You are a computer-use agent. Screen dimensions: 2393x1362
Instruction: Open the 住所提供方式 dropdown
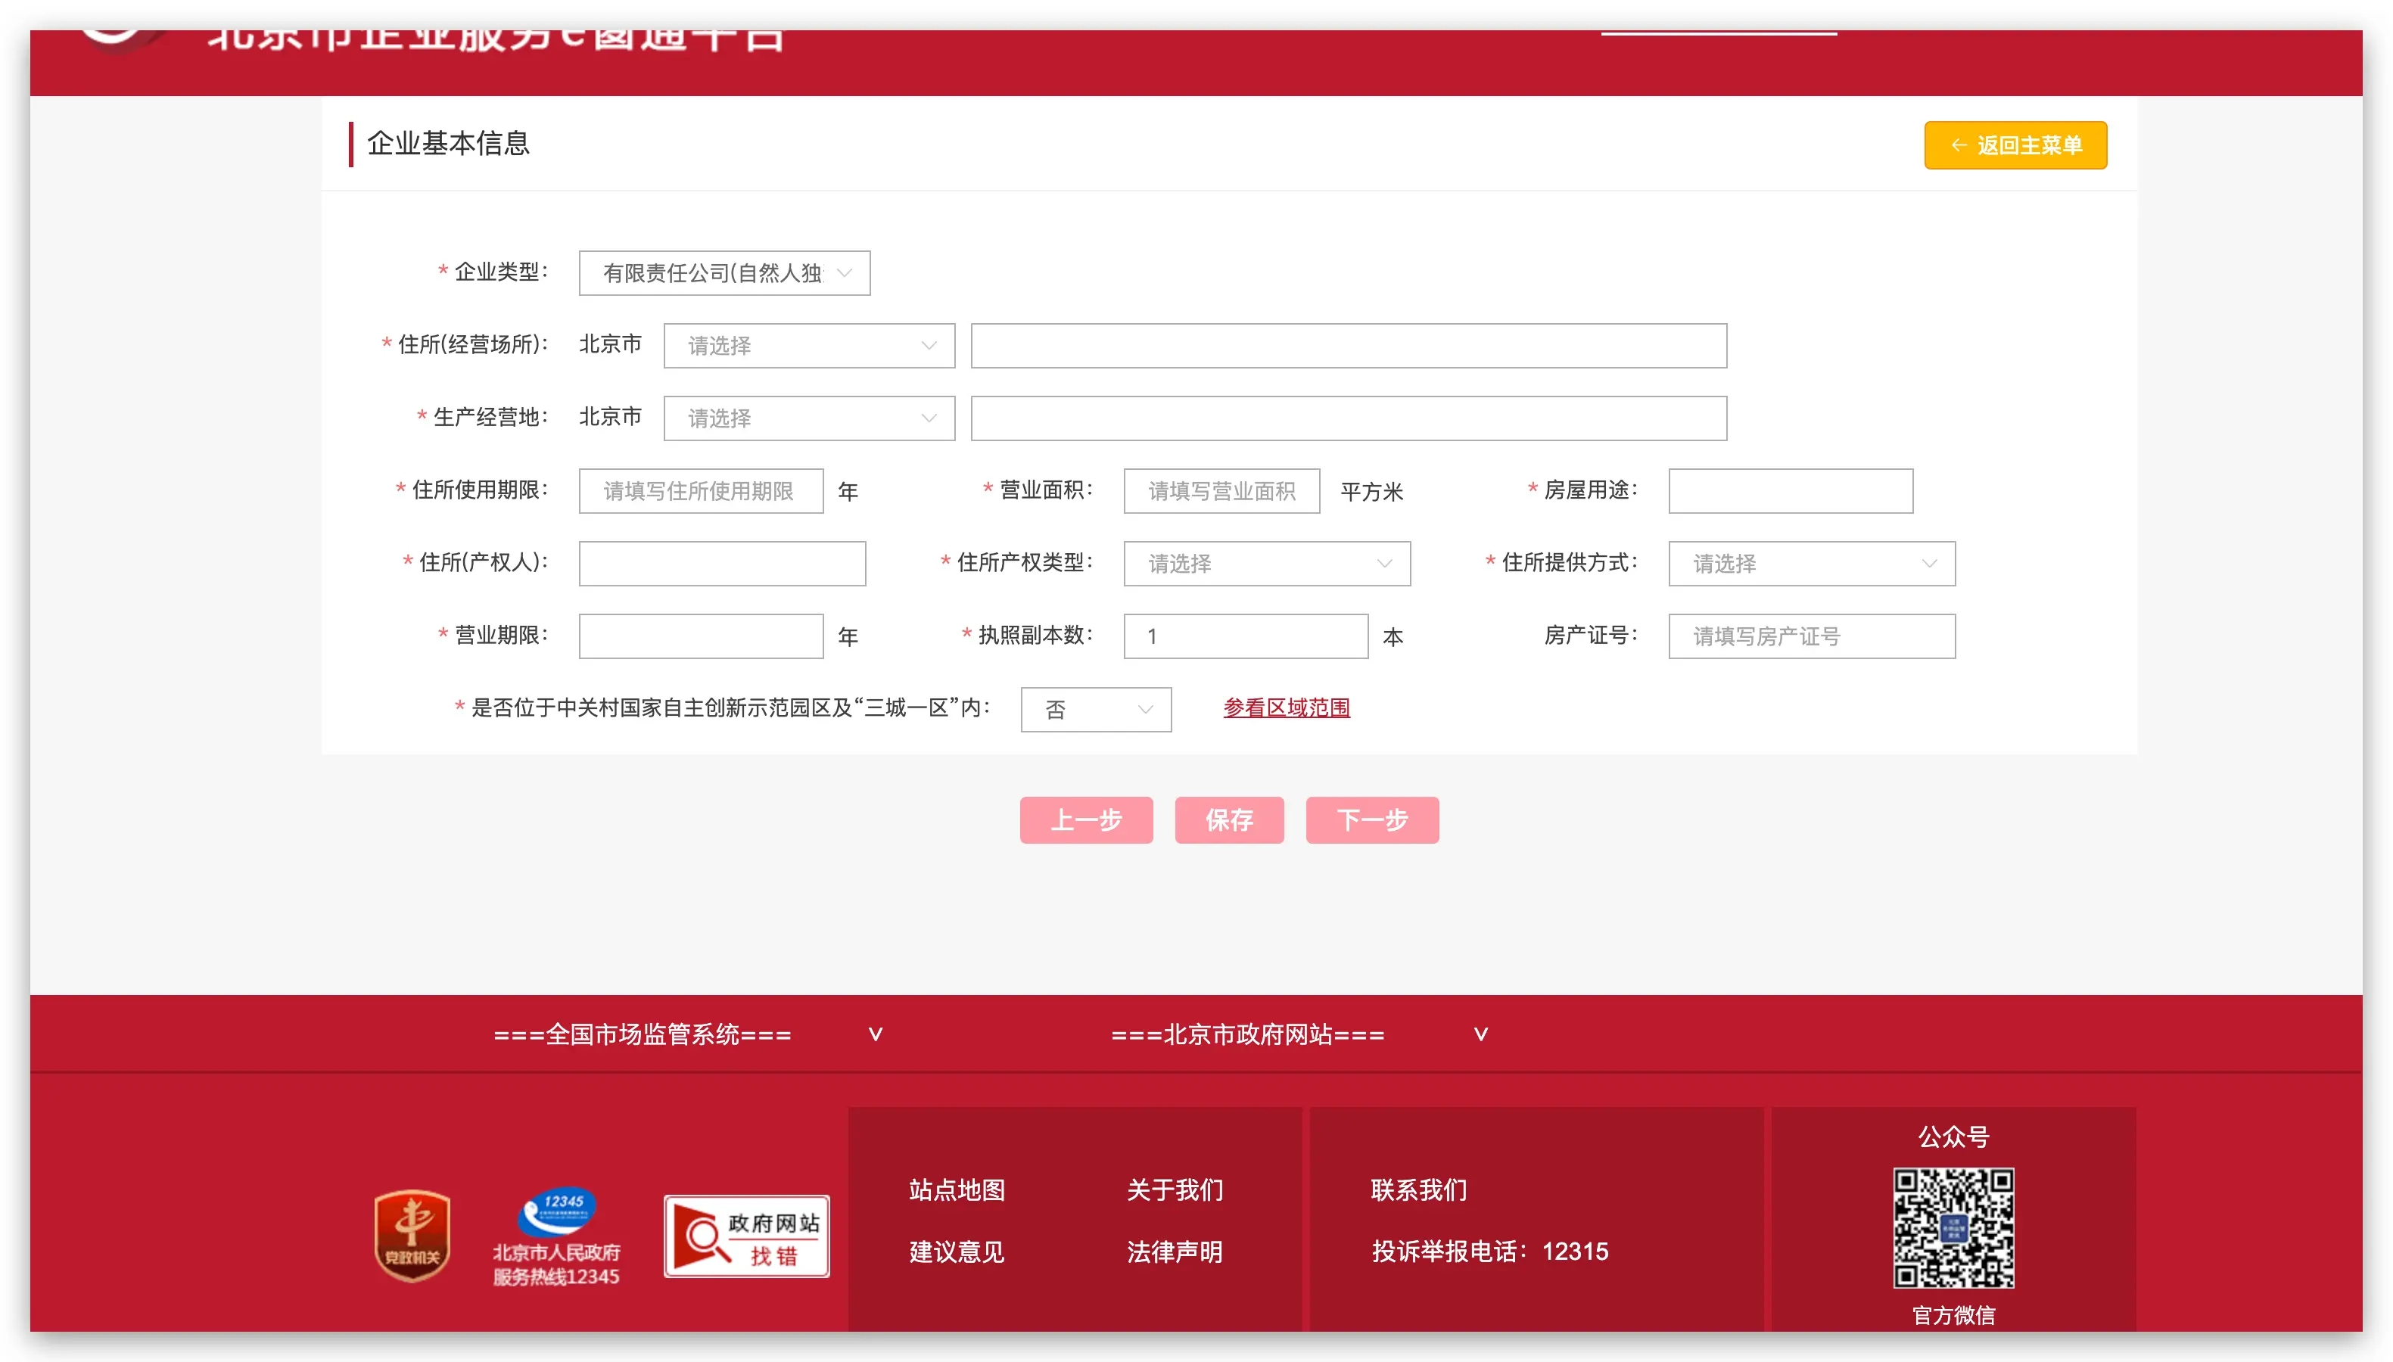click(1810, 564)
